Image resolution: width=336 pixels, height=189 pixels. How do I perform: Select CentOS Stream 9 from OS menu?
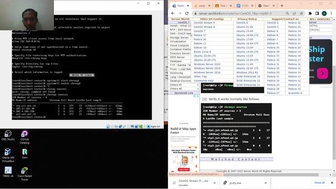point(204,23)
